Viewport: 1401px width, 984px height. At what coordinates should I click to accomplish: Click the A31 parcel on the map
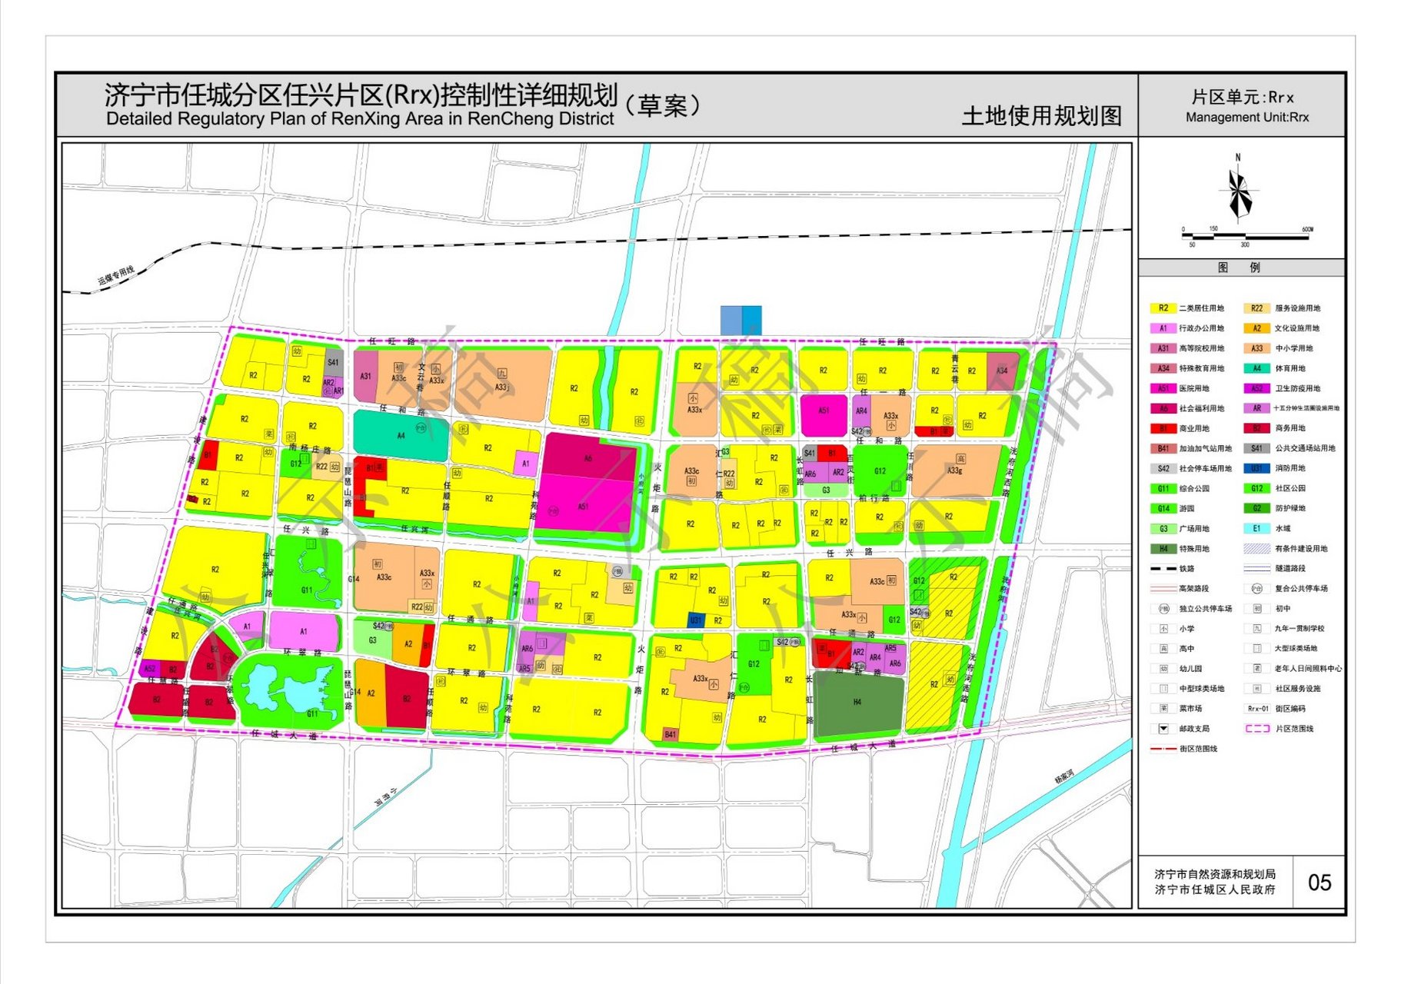click(x=365, y=377)
